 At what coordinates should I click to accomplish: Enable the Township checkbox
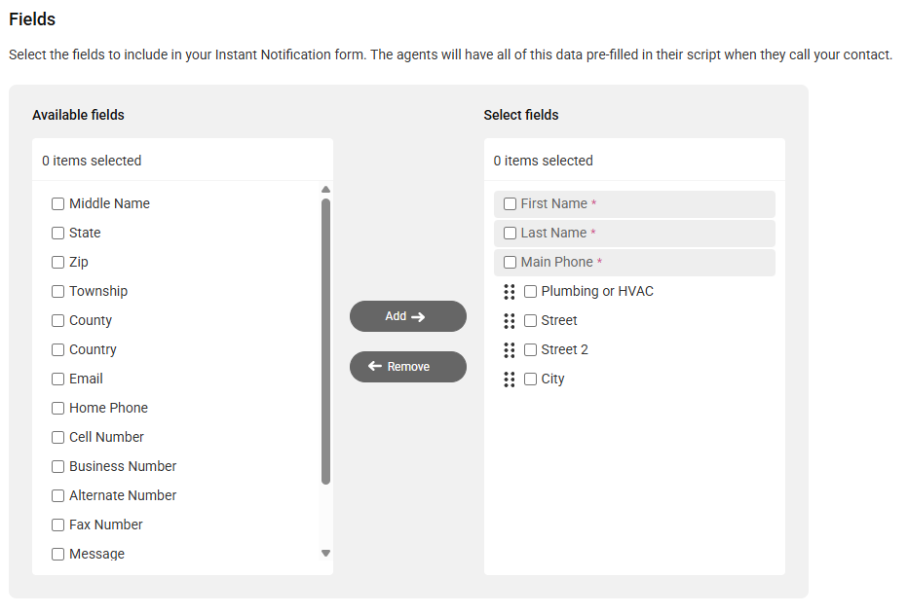57,291
